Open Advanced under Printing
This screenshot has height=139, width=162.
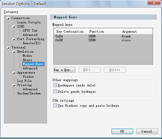[30, 89]
